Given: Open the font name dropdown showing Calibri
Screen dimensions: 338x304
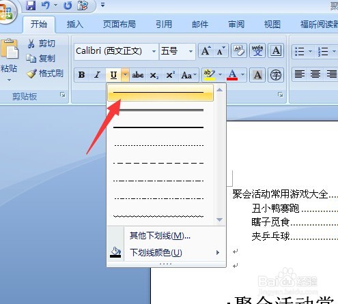Looking at the screenshot, I should coord(154,51).
